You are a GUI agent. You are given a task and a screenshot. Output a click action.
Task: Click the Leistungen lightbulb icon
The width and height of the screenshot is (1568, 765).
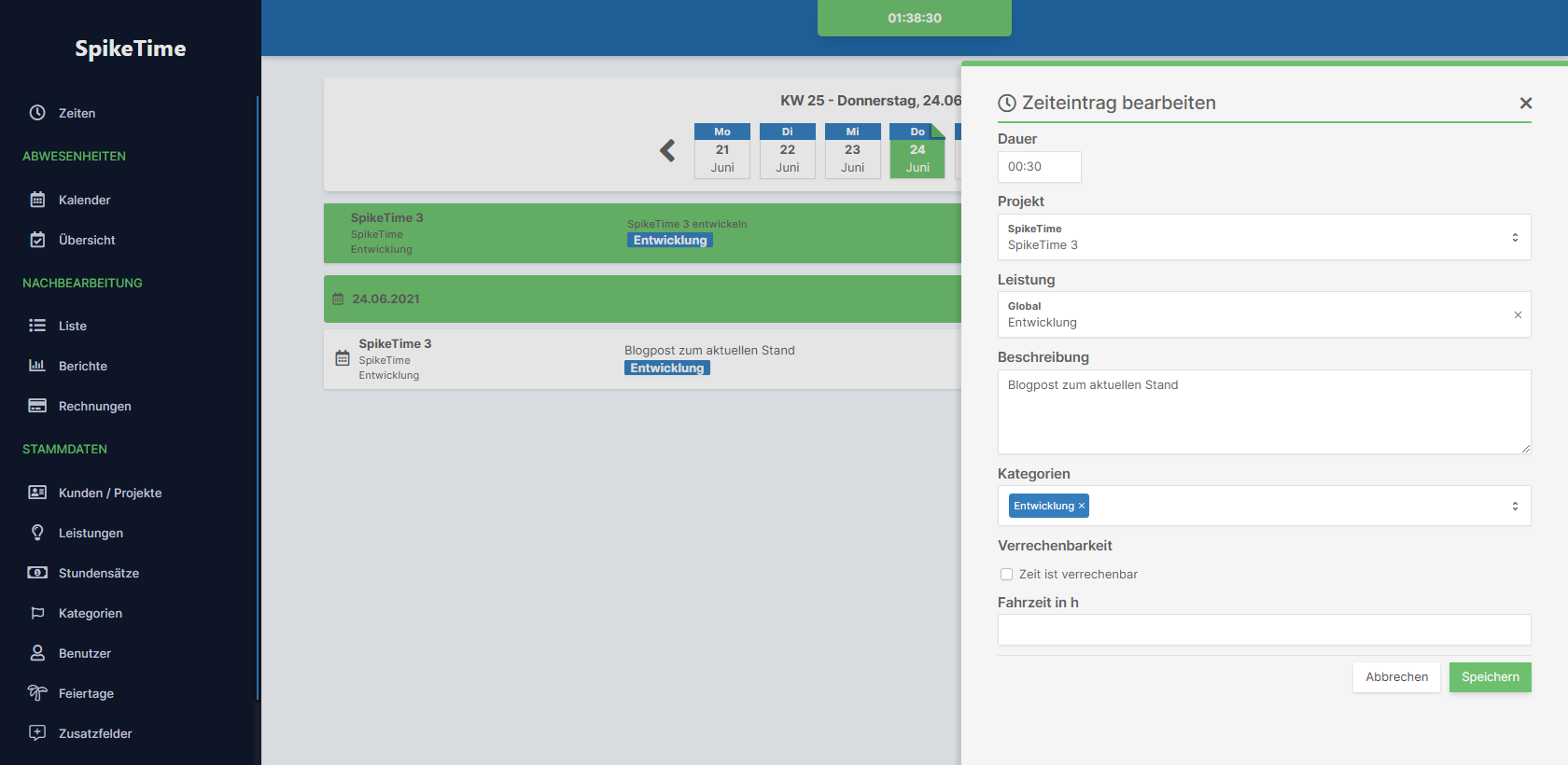[x=37, y=533]
